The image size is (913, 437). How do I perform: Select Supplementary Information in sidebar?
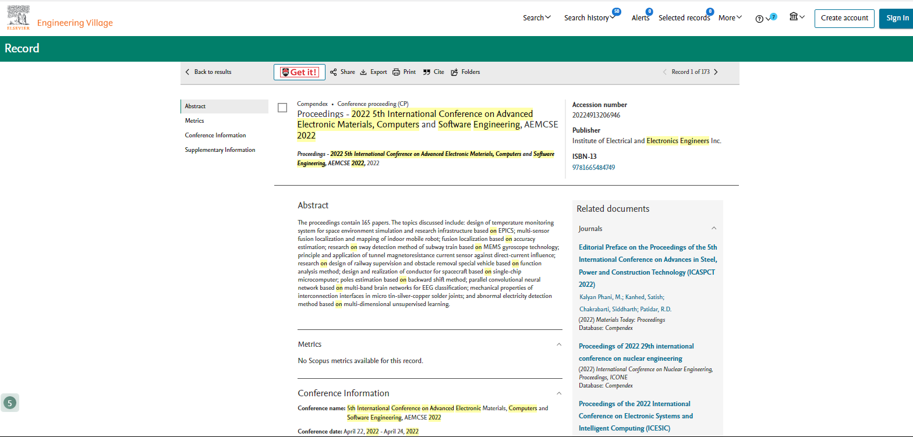[220, 150]
